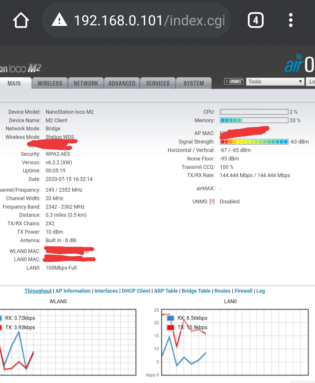Click the LAN0 TX red legend swatch
This screenshot has height=383, width=315.
(170, 328)
